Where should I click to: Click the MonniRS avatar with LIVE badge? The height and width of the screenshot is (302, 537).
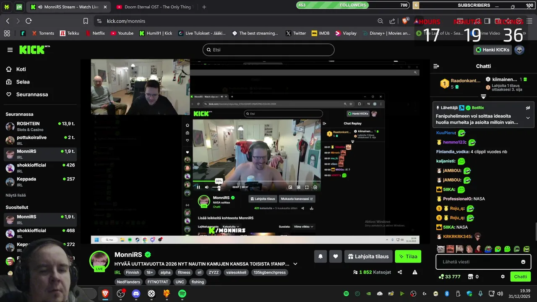[x=99, y=261]
